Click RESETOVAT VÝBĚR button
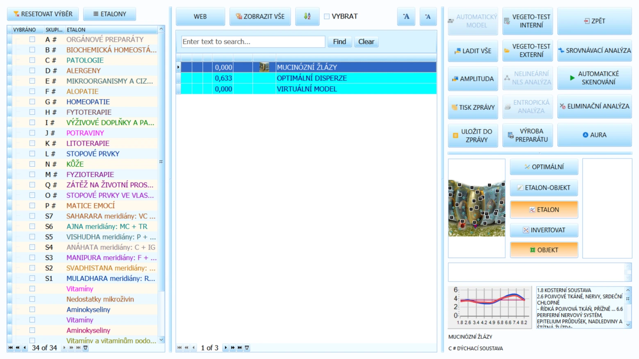 tap(43, 14)
